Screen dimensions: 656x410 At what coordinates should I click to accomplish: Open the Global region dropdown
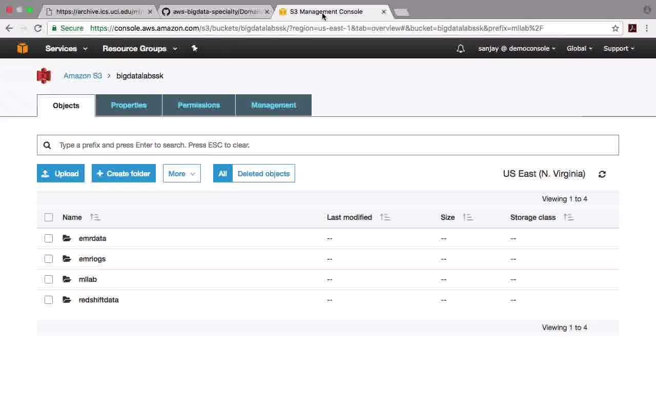(580, 48)
